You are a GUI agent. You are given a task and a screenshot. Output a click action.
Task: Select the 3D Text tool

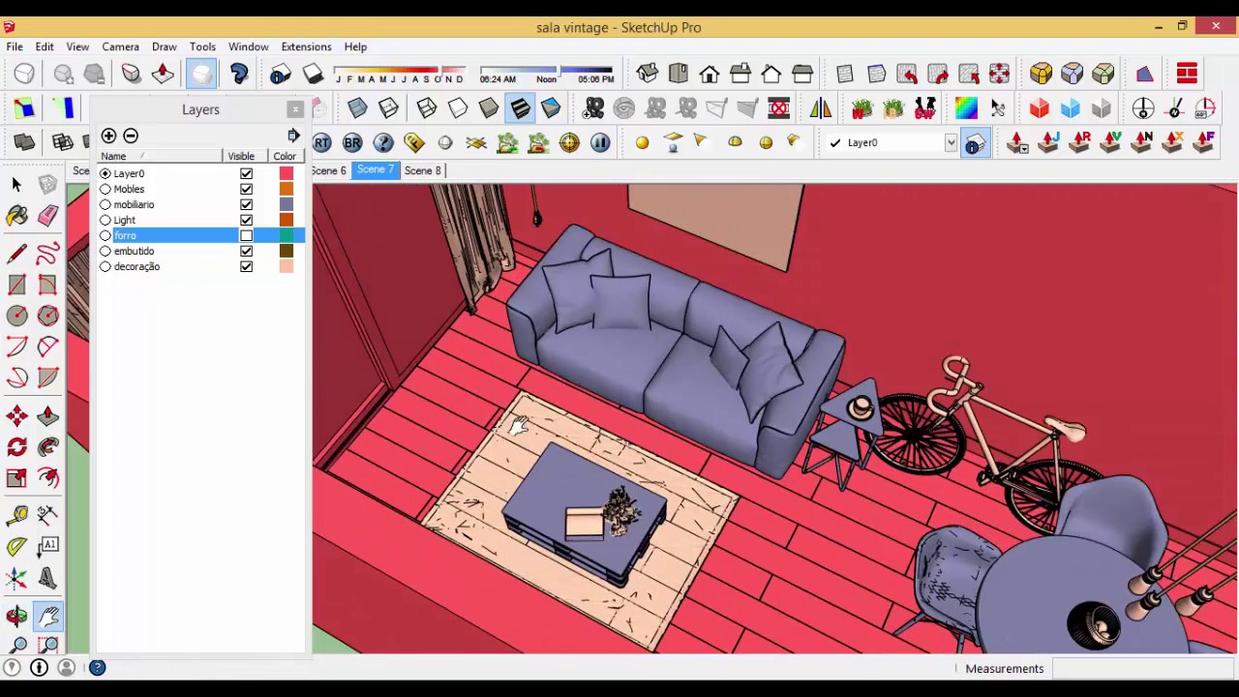(x=47, y=578)
